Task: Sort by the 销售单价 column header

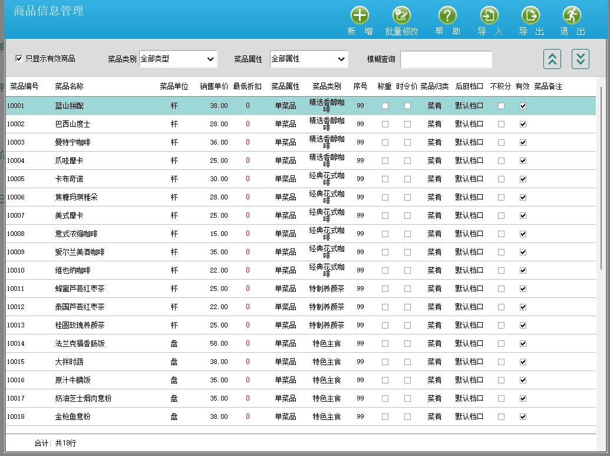Action: tap(214, 87)
